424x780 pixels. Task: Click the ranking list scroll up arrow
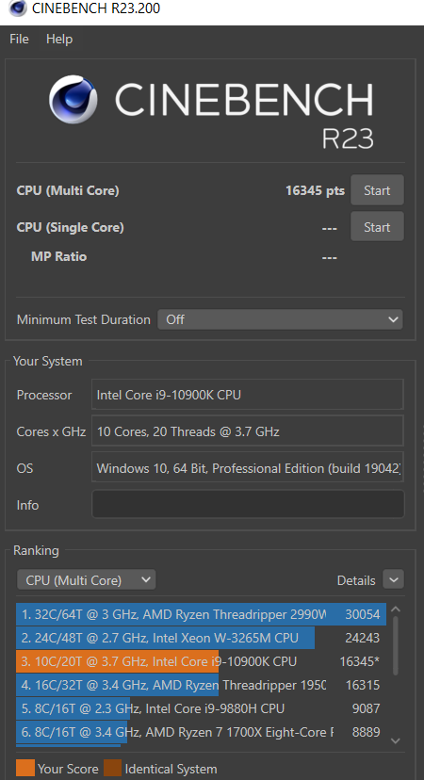point(396,609)
